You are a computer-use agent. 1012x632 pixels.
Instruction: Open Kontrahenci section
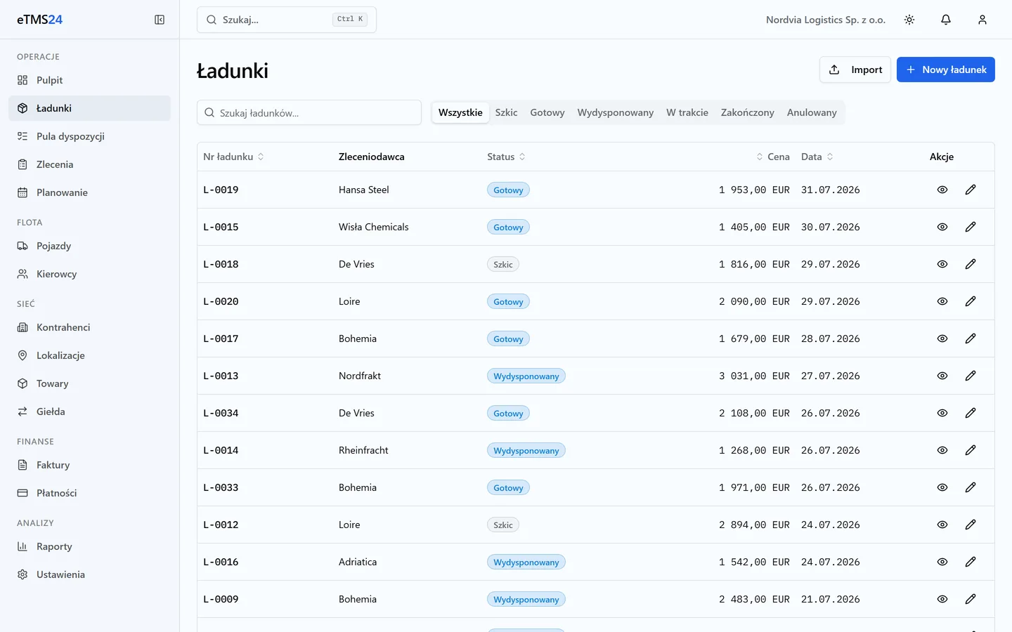click(x=89, y=327)
